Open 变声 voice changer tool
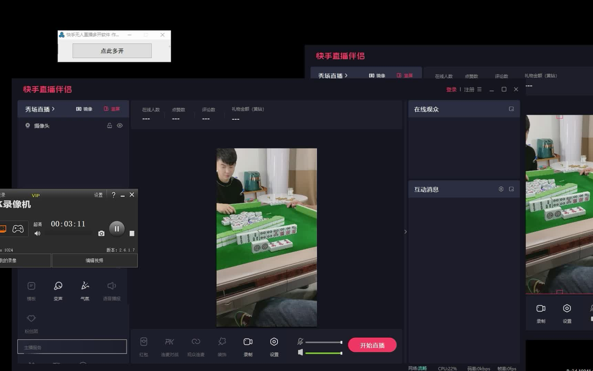Viewport: 593px width, 371px height. [x=58, y=291]
